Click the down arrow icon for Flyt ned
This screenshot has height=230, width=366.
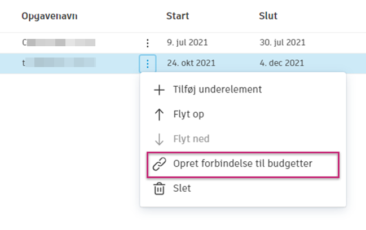click(x=159, y=139)
